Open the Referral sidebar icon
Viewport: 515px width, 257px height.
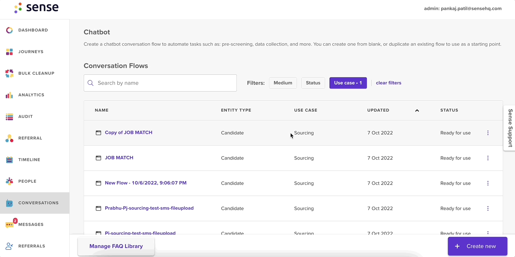pos(9,138)
